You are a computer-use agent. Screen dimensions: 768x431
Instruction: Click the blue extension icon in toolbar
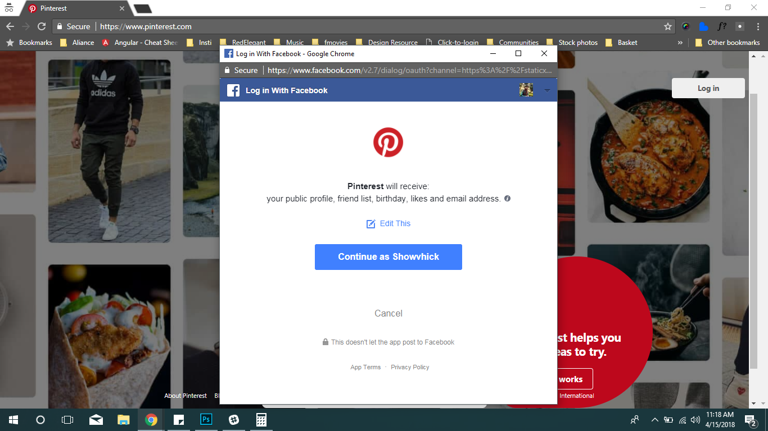pos(703,26)
